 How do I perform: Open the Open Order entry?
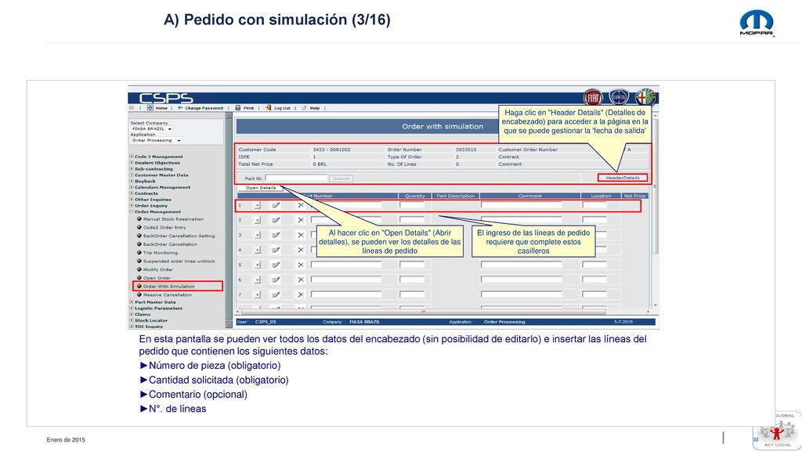[157, 278]
